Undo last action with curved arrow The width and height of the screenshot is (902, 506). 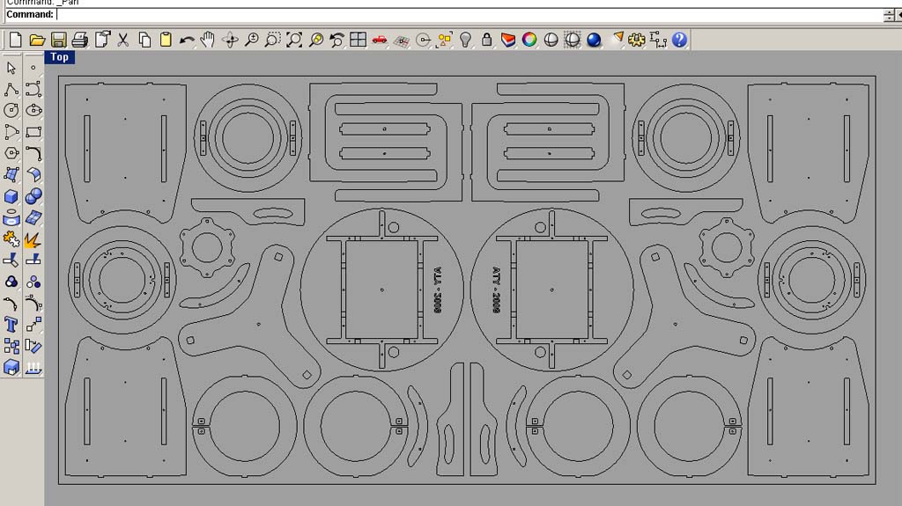187,40
